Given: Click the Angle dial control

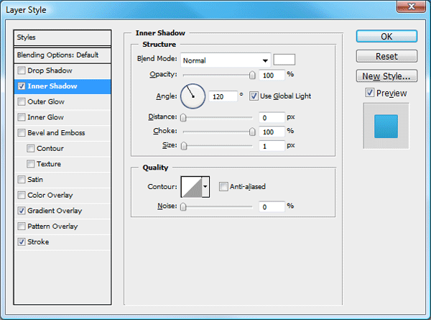Looking at the screenshot, I should (x=193, y=96).
